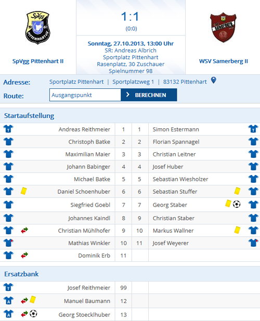Click Sebastian Stuffer's yellow card icon
Screen dimensions: 260x321
click(x=237, y=191)
